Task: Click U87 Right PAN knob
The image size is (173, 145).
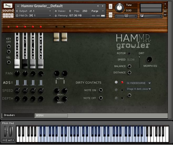Action: (41, 73)
